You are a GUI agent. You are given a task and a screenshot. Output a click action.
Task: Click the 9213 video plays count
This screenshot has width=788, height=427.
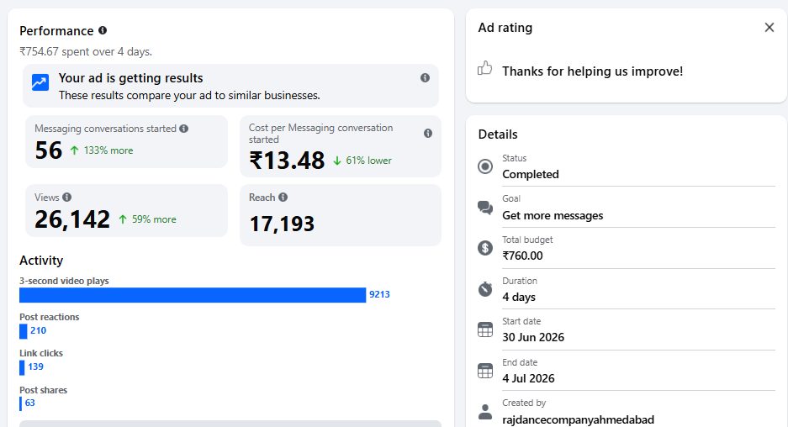click(x=379, y=294)
